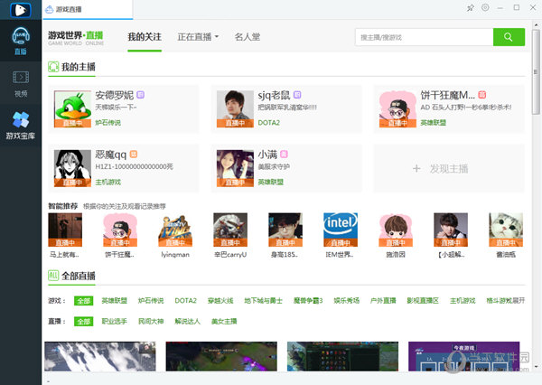The width and height of the screenshot is (542, 385).
Task: Filter games by 穿越火线
Action: pyautogui.click(x=220, y=301)
